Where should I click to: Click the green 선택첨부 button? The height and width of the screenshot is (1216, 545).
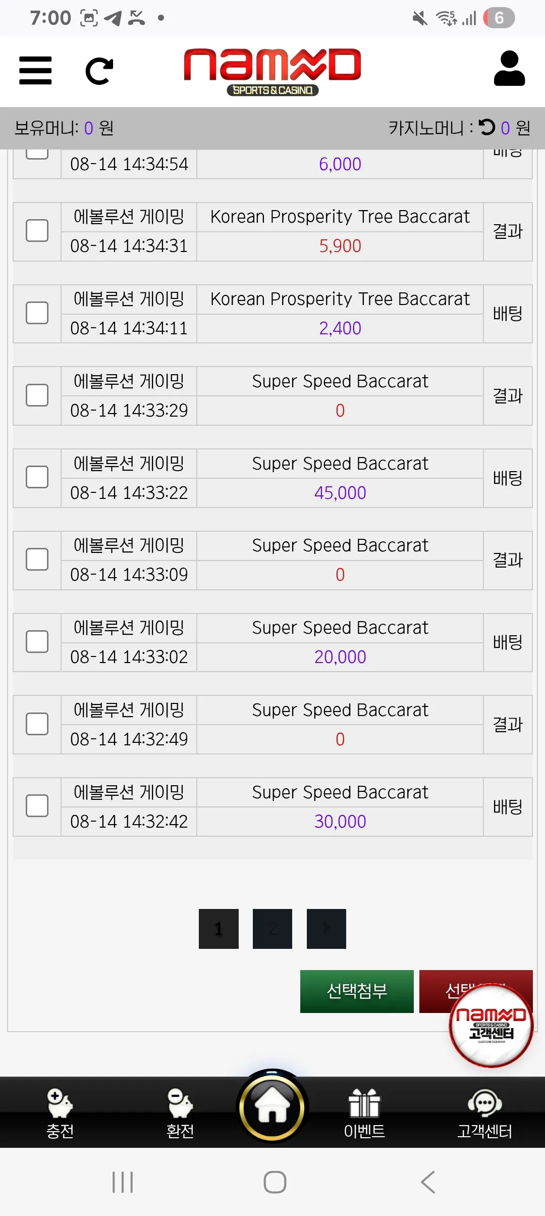coord(357,991)
